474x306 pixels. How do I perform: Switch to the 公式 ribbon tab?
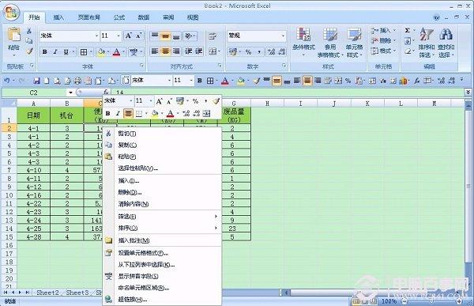tap(119, 17)
